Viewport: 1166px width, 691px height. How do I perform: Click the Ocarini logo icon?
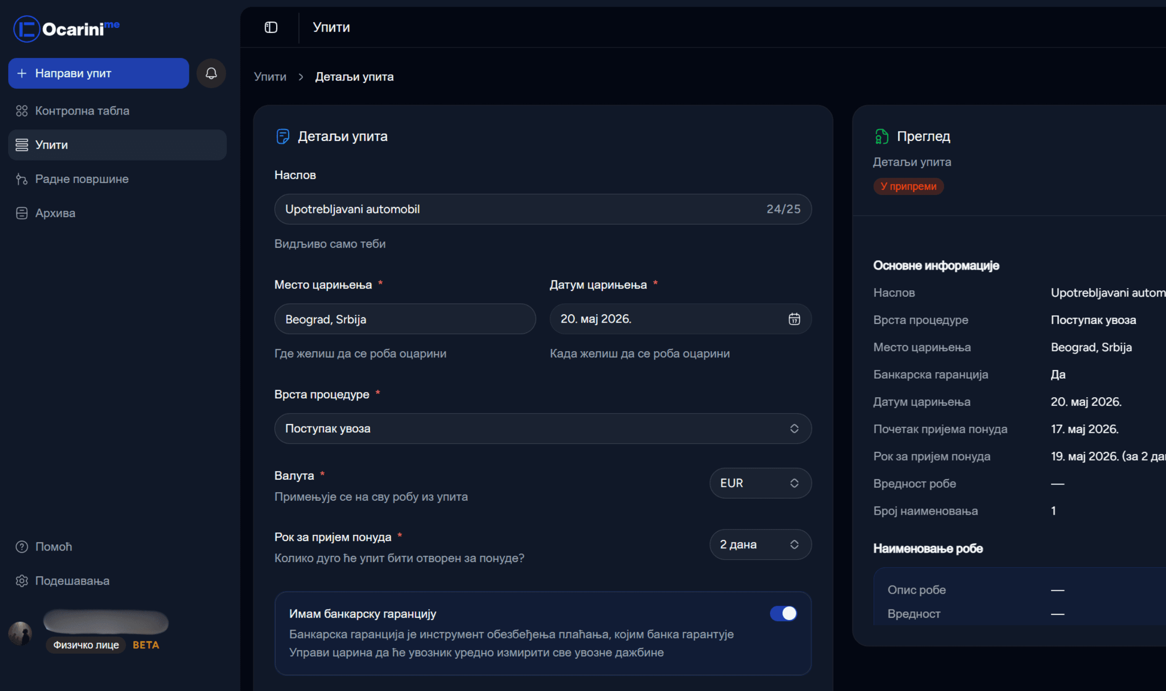(26, 29)
